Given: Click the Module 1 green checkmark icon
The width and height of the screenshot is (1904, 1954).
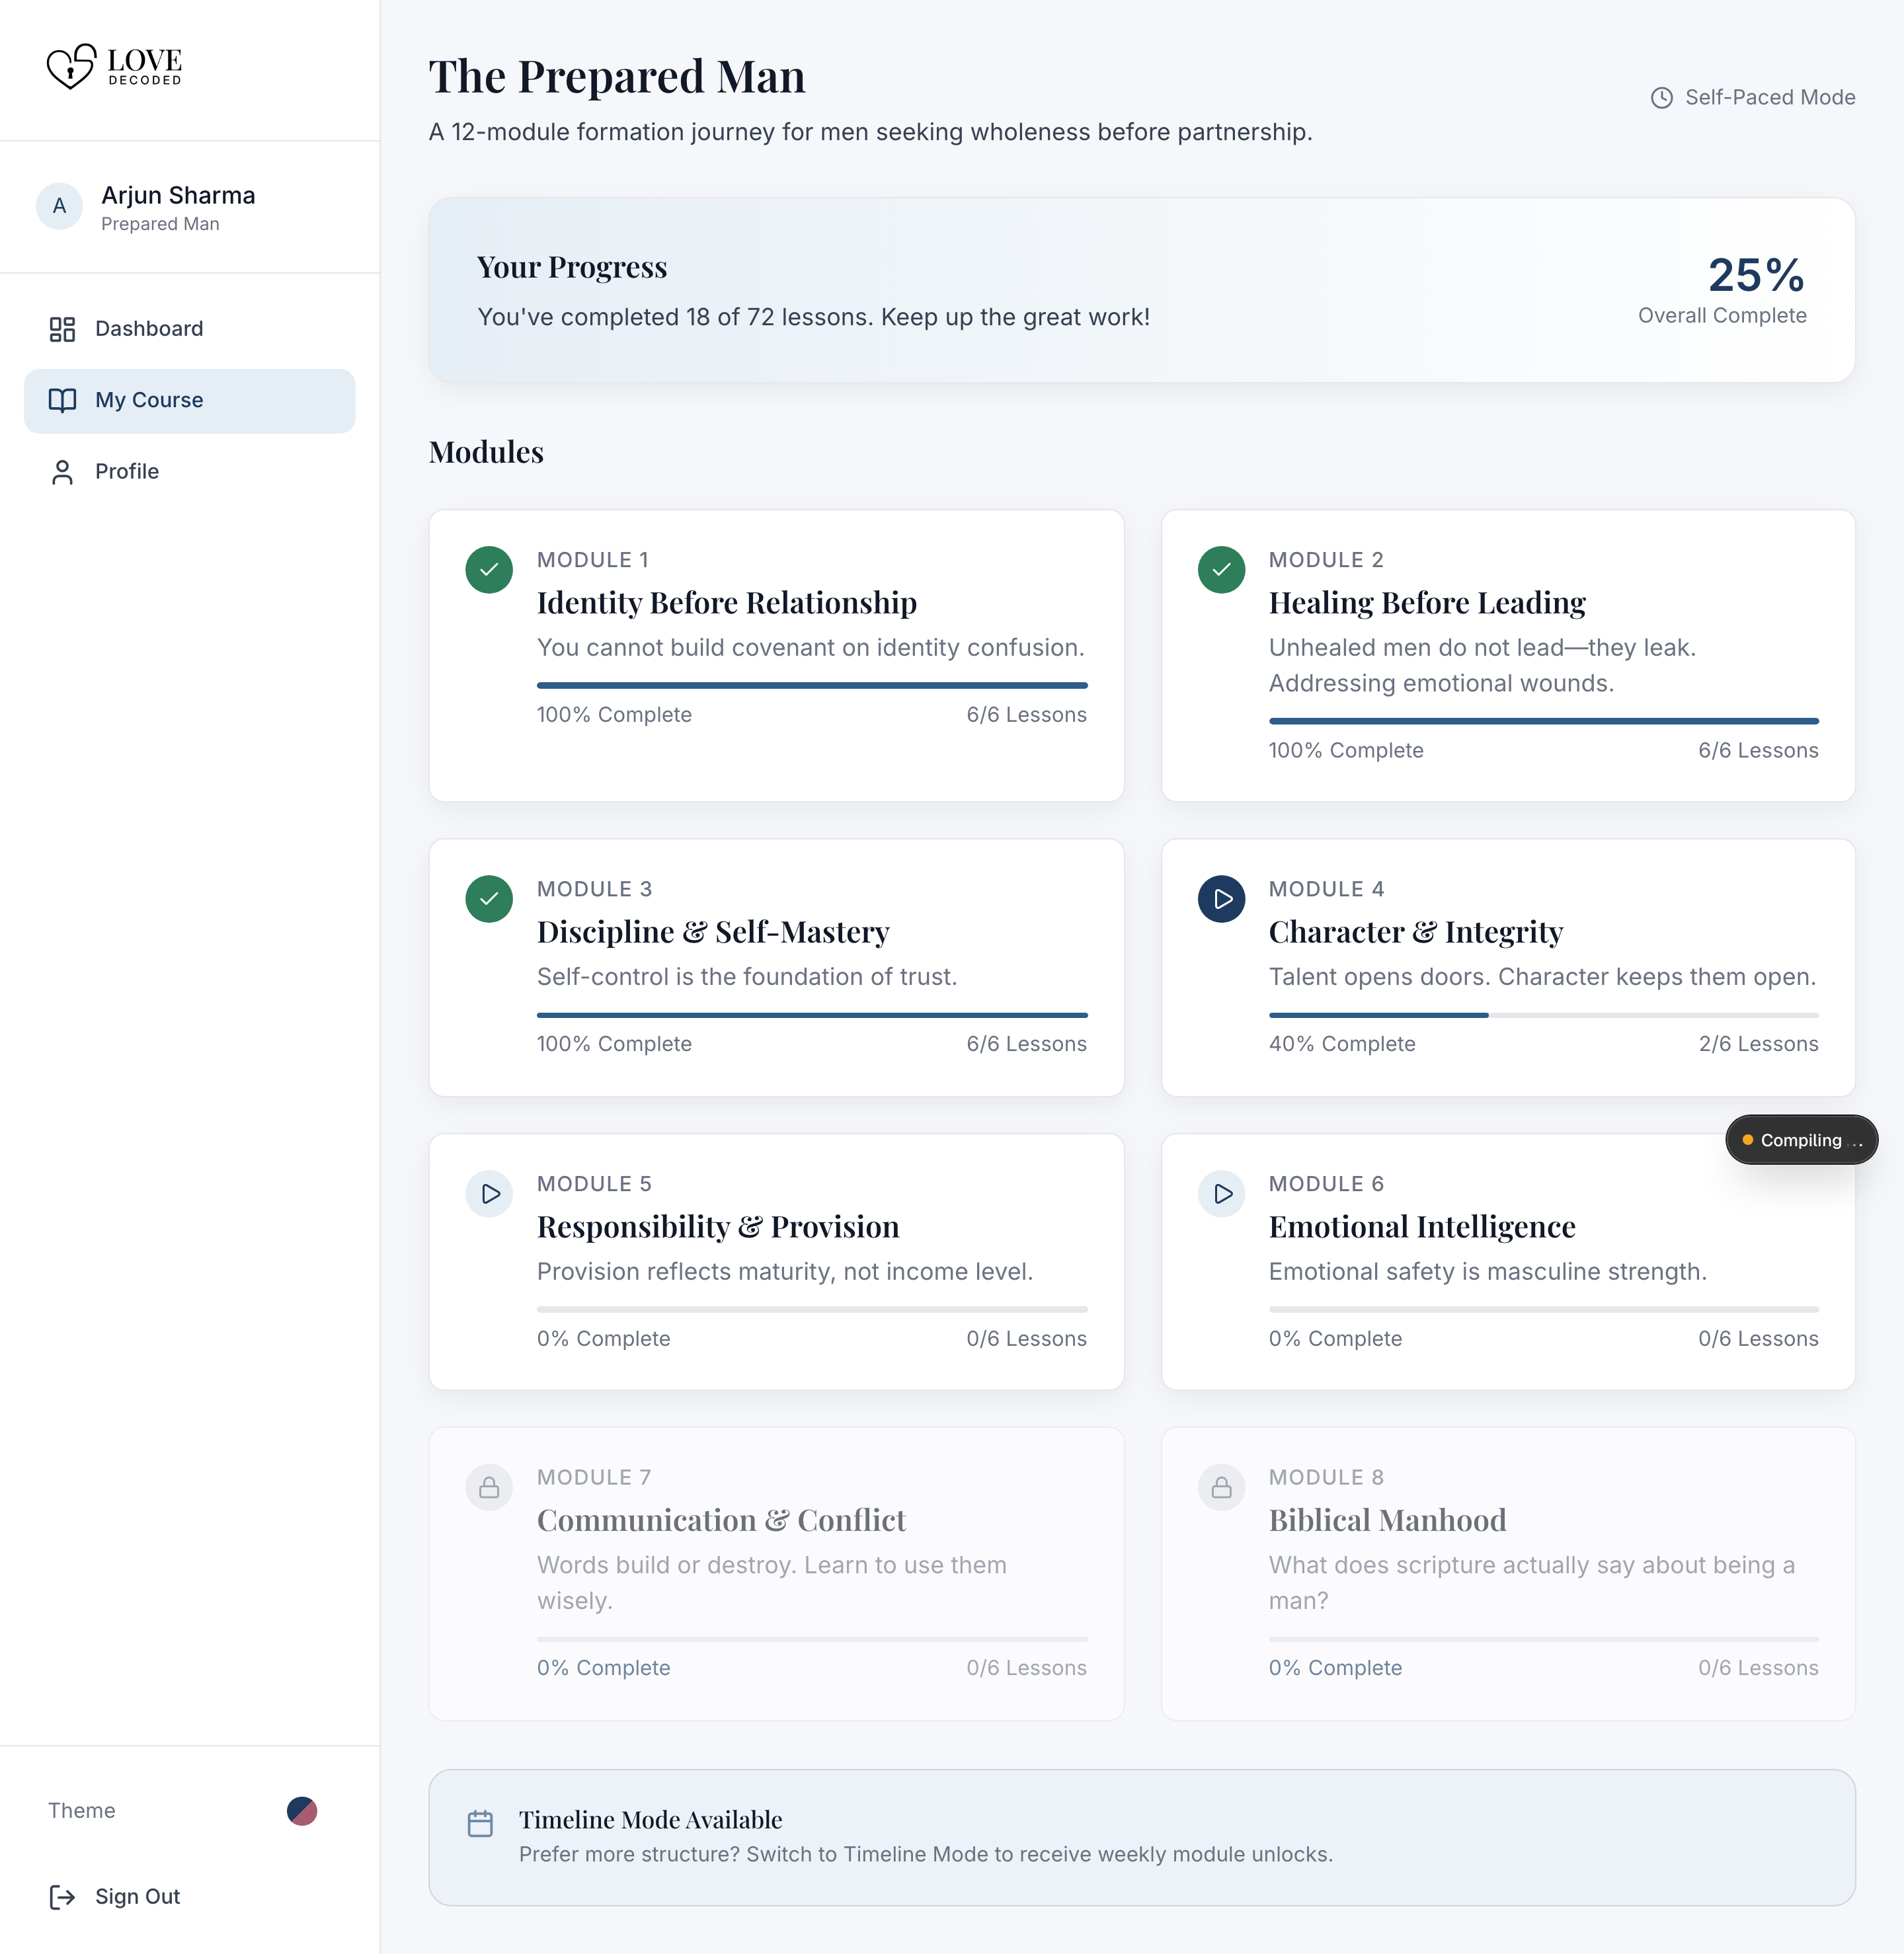Looking at the screenshot, I should [489, 570].
